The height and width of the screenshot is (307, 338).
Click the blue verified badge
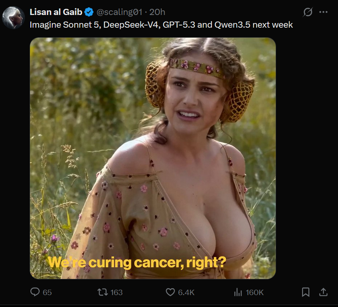(x=89, y=12)
